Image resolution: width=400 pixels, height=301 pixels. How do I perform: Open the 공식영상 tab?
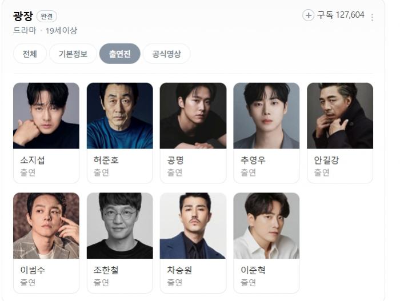[x=167, y=54]
